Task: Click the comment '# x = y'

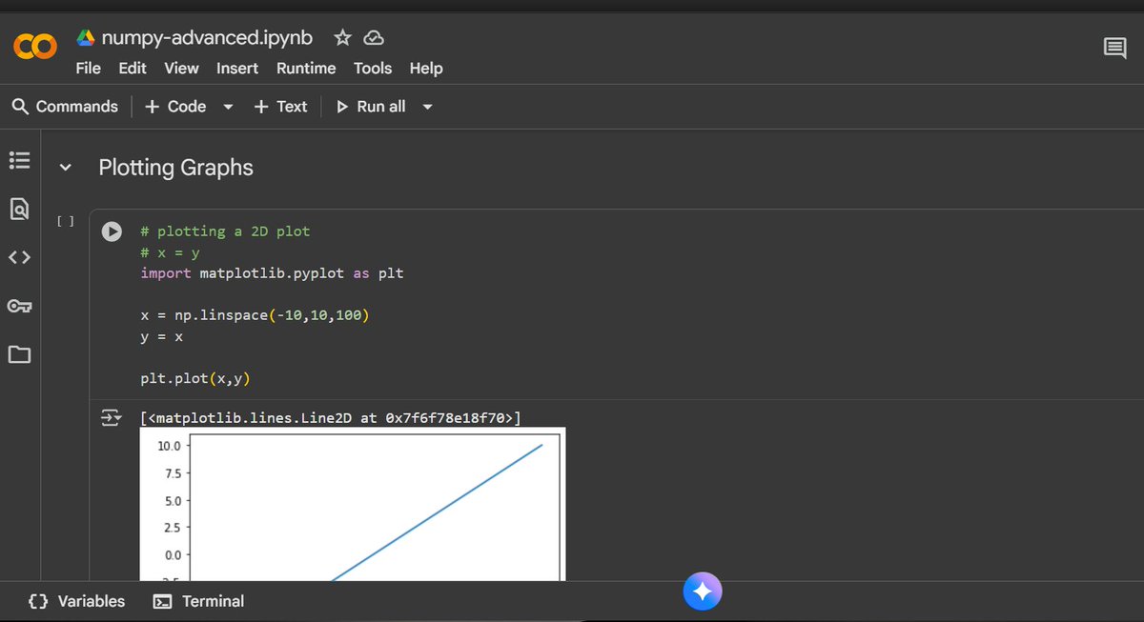Action: click(x=170, y=252)
